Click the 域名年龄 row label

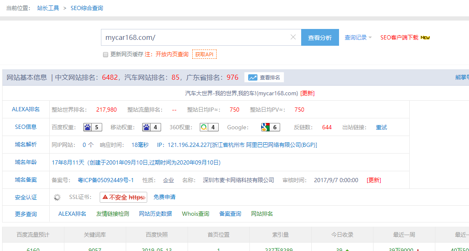click(26, 162)
